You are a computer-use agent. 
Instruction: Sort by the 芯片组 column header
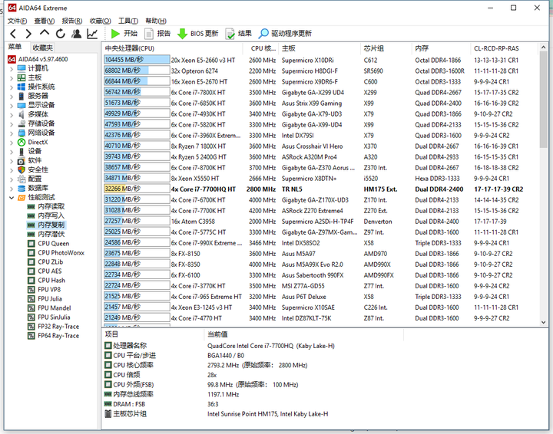coord(386,48)
